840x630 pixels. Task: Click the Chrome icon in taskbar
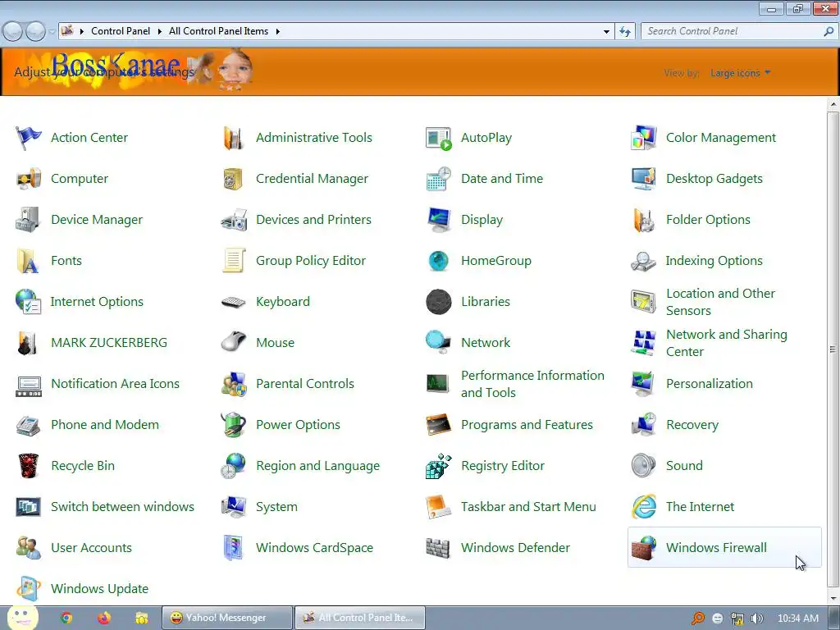pyautogui.click(x=66, y=618)
